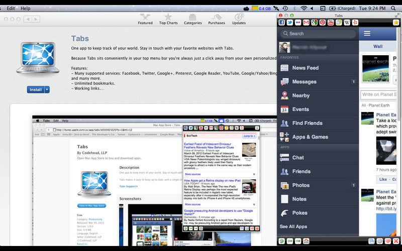The height and width of the screenshot is (251, 402).
Task: Click the red X icon in Tabs toolbar
Action: (x=396, y=241)
